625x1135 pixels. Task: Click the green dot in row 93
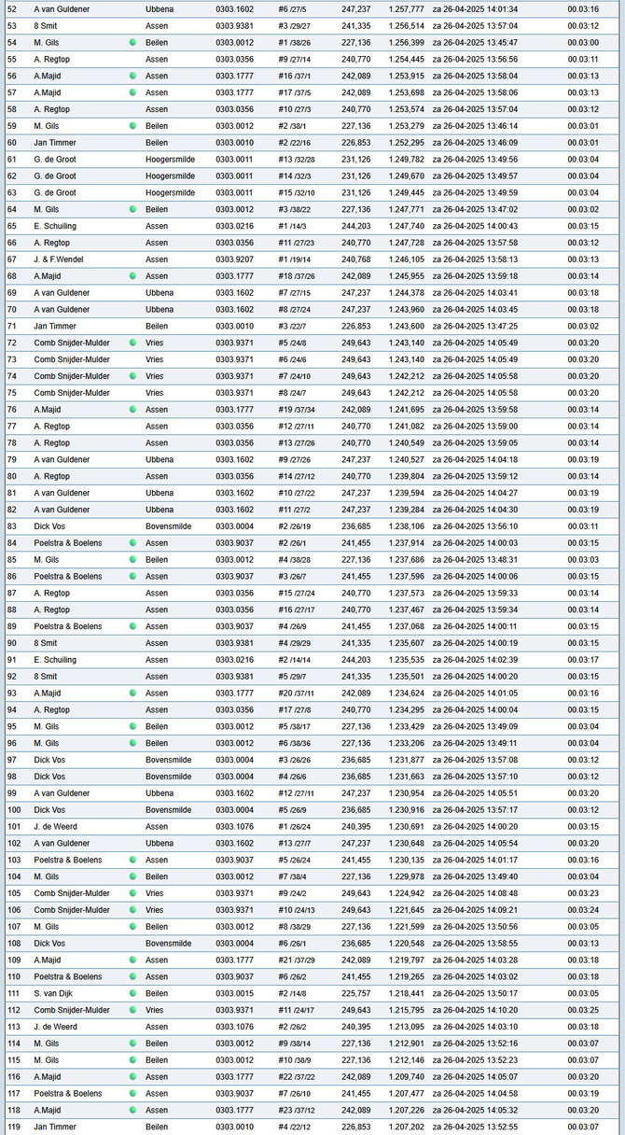pyautogui.click(x=132, y=694)
